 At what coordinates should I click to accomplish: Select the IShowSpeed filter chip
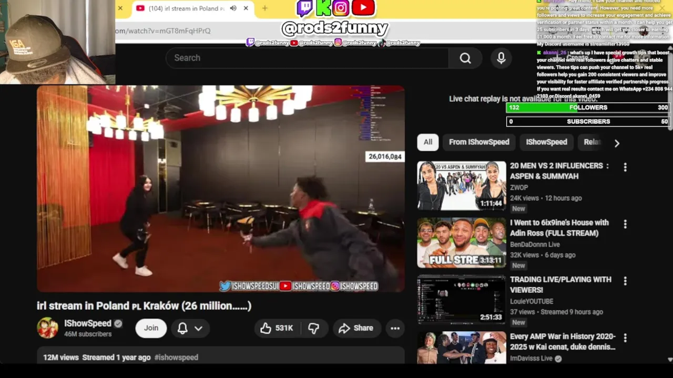[x=546, y=142]
